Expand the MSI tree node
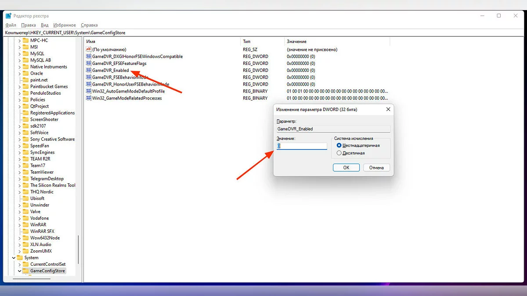 tap(20, 47)
